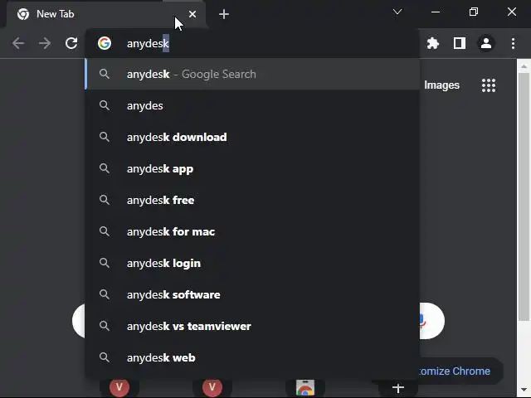Open the second red V shortcut
Image resolution: width=531 pixels, height=398 pixels.
point(212,387)
